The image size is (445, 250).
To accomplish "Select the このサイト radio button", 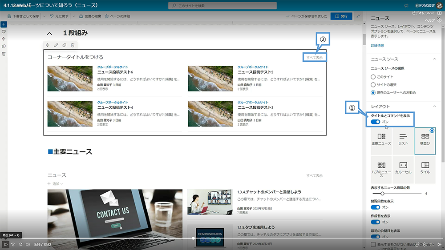I will tap(373, 77).
